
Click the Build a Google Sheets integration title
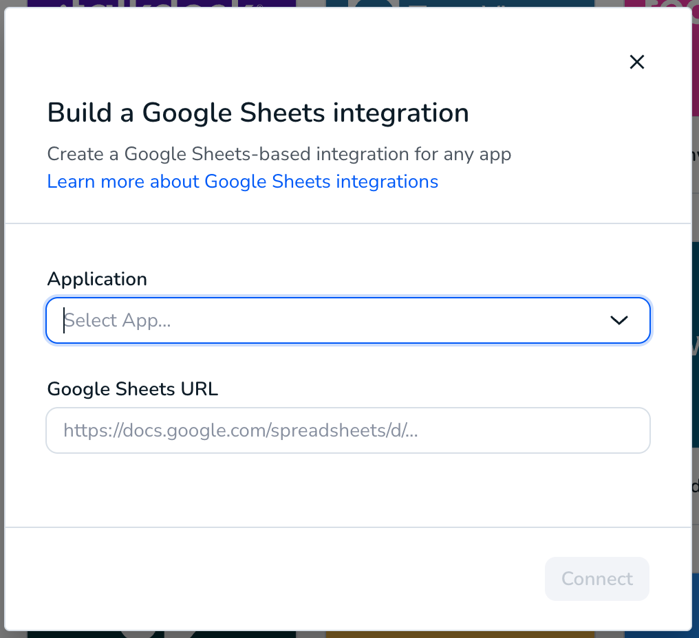click(257, 112)
